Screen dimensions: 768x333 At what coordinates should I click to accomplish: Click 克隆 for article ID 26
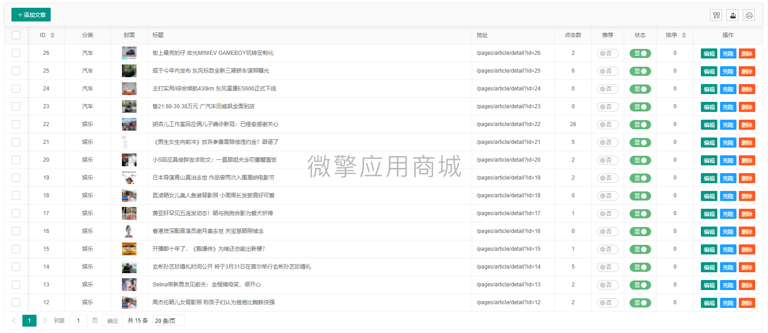coord(728,53)
